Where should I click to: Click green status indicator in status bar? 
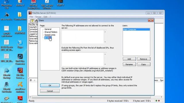[156, 101]
